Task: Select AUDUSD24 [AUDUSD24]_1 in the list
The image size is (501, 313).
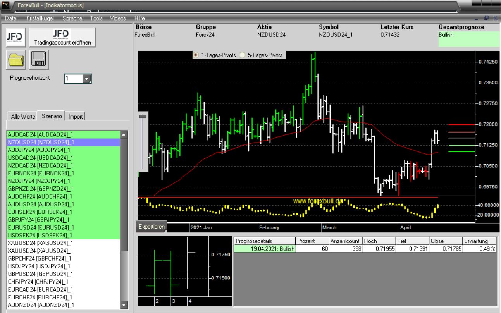Action: click(64, 204)
